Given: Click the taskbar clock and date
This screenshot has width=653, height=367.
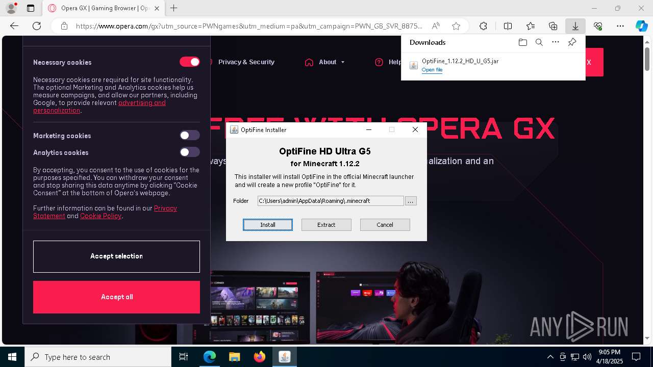Looking at the screenshot, I should point(609,357).
